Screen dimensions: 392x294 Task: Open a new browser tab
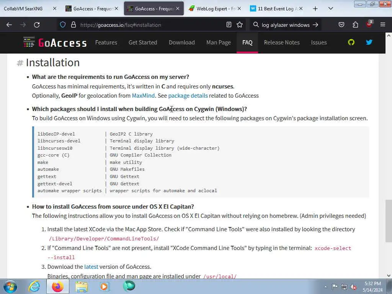click(315, 9)
